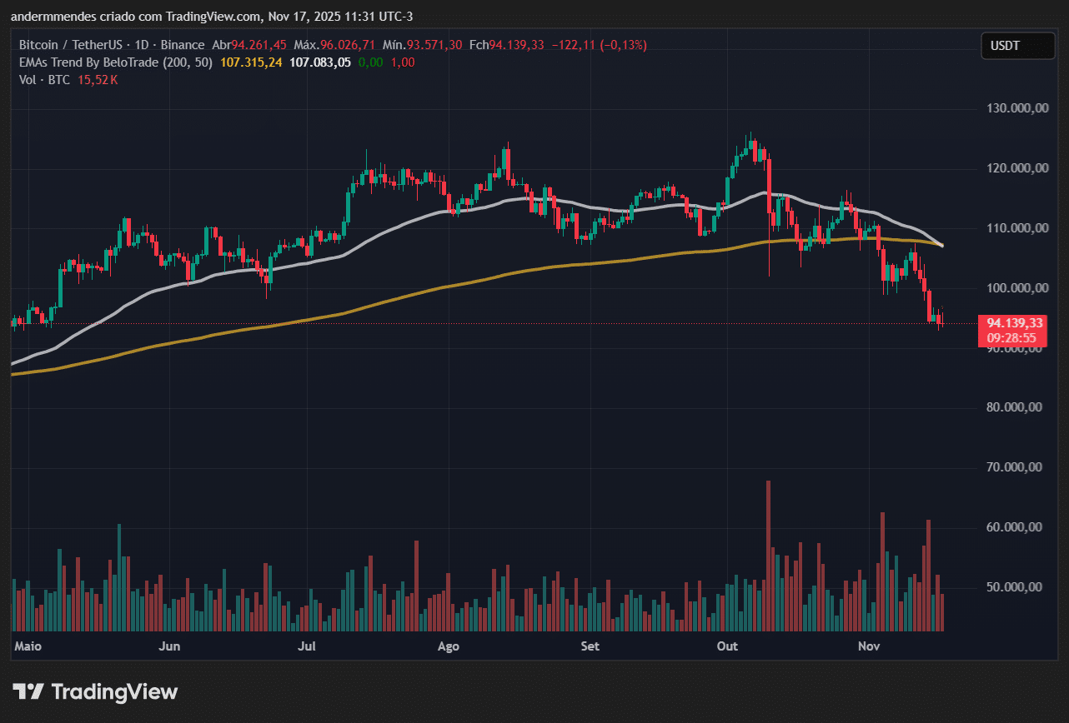Screen dimensions: 1069x723
Task: Click the TradingView logo icon
Action: 30,691
